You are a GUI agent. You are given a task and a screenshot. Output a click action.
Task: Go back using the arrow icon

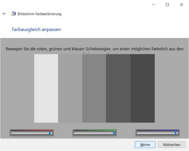pyautogui.click(x=5, y=14)
